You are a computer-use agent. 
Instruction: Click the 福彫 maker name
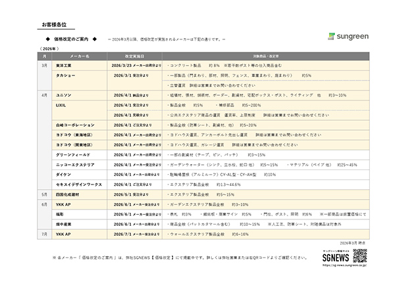point(60,215)
